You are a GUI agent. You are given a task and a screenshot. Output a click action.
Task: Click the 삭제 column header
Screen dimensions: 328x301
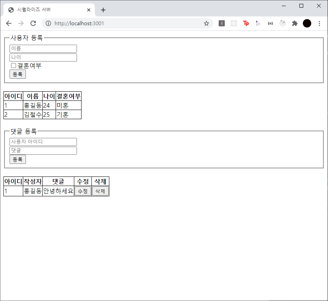101,181
